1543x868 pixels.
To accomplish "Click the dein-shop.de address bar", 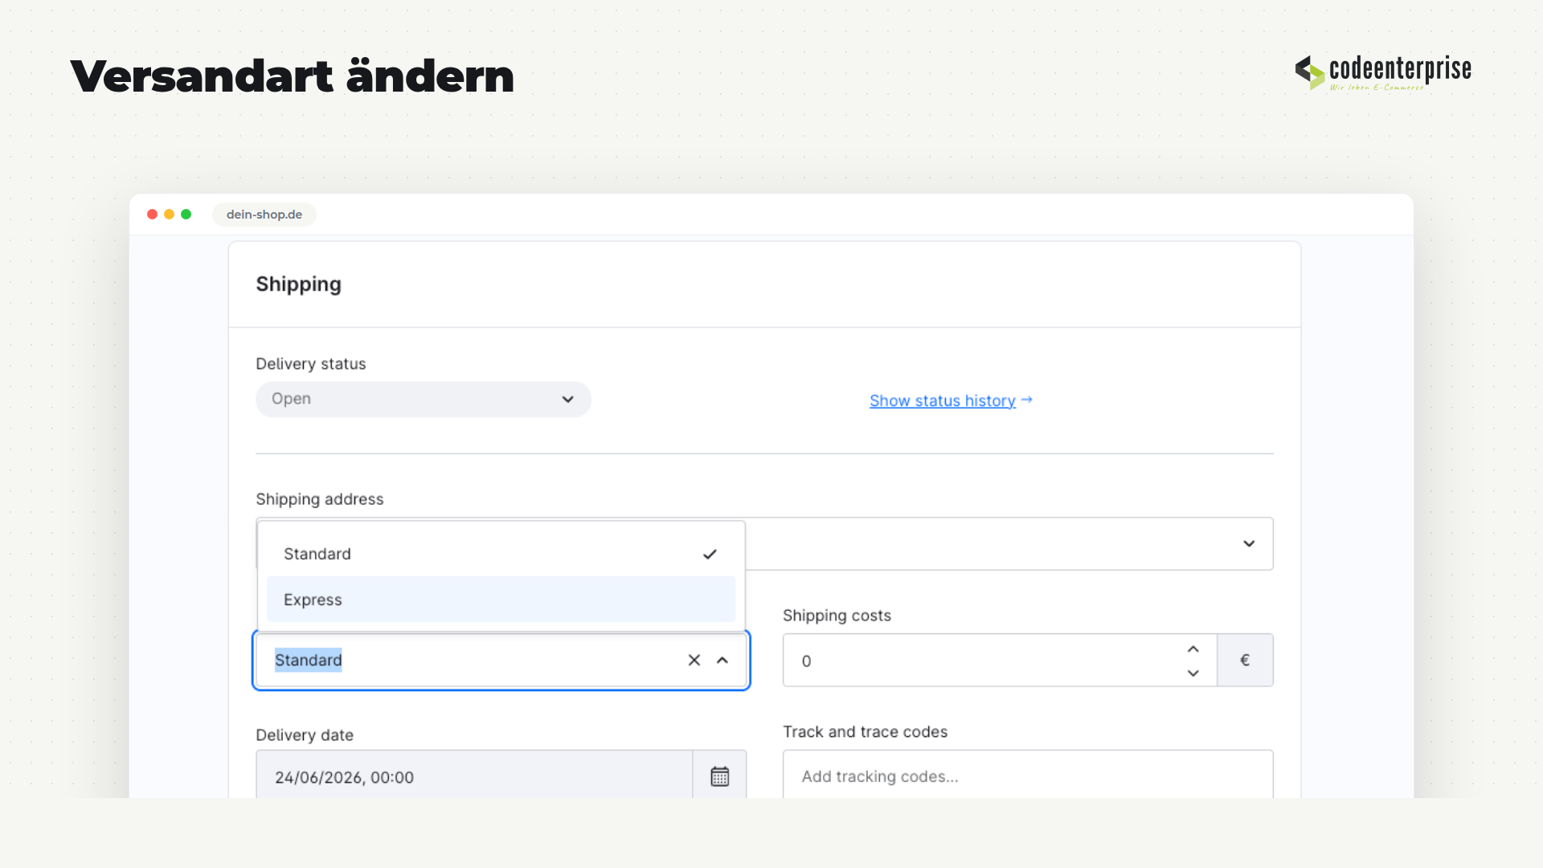I will pos(264,215).
